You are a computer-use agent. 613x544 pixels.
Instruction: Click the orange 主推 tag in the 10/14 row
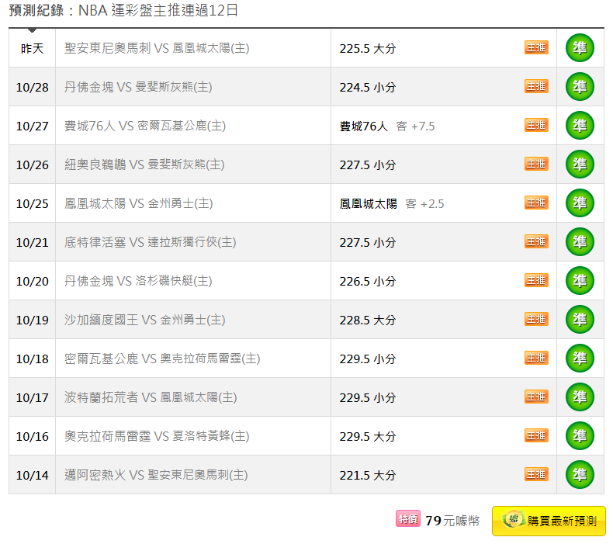click(536, 474)
